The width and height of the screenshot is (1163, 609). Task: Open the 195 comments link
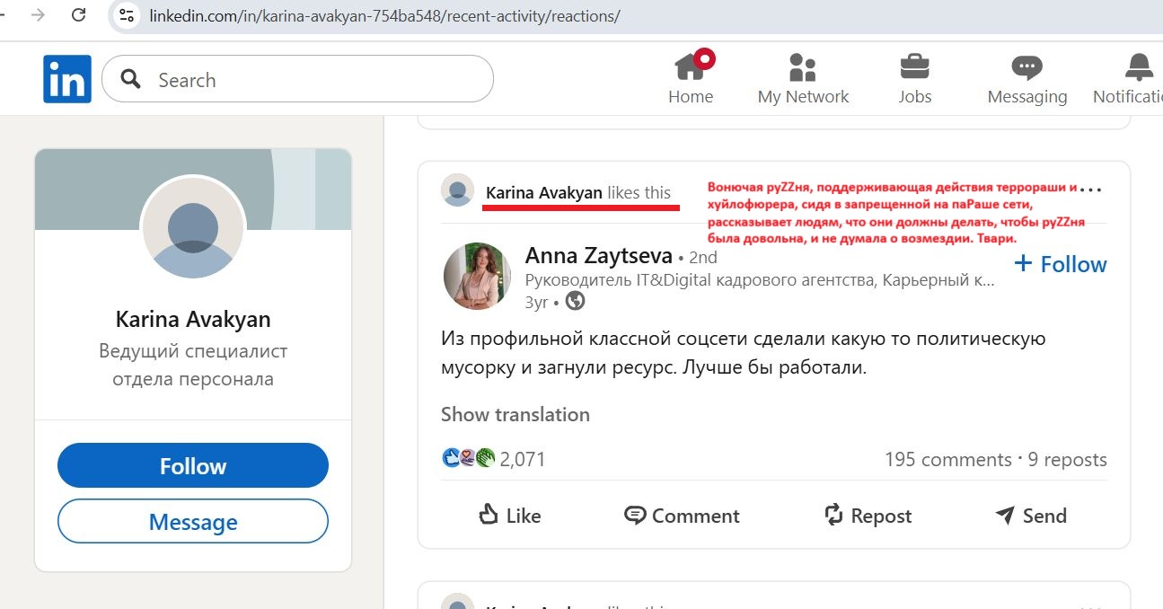tap(947, 460)
